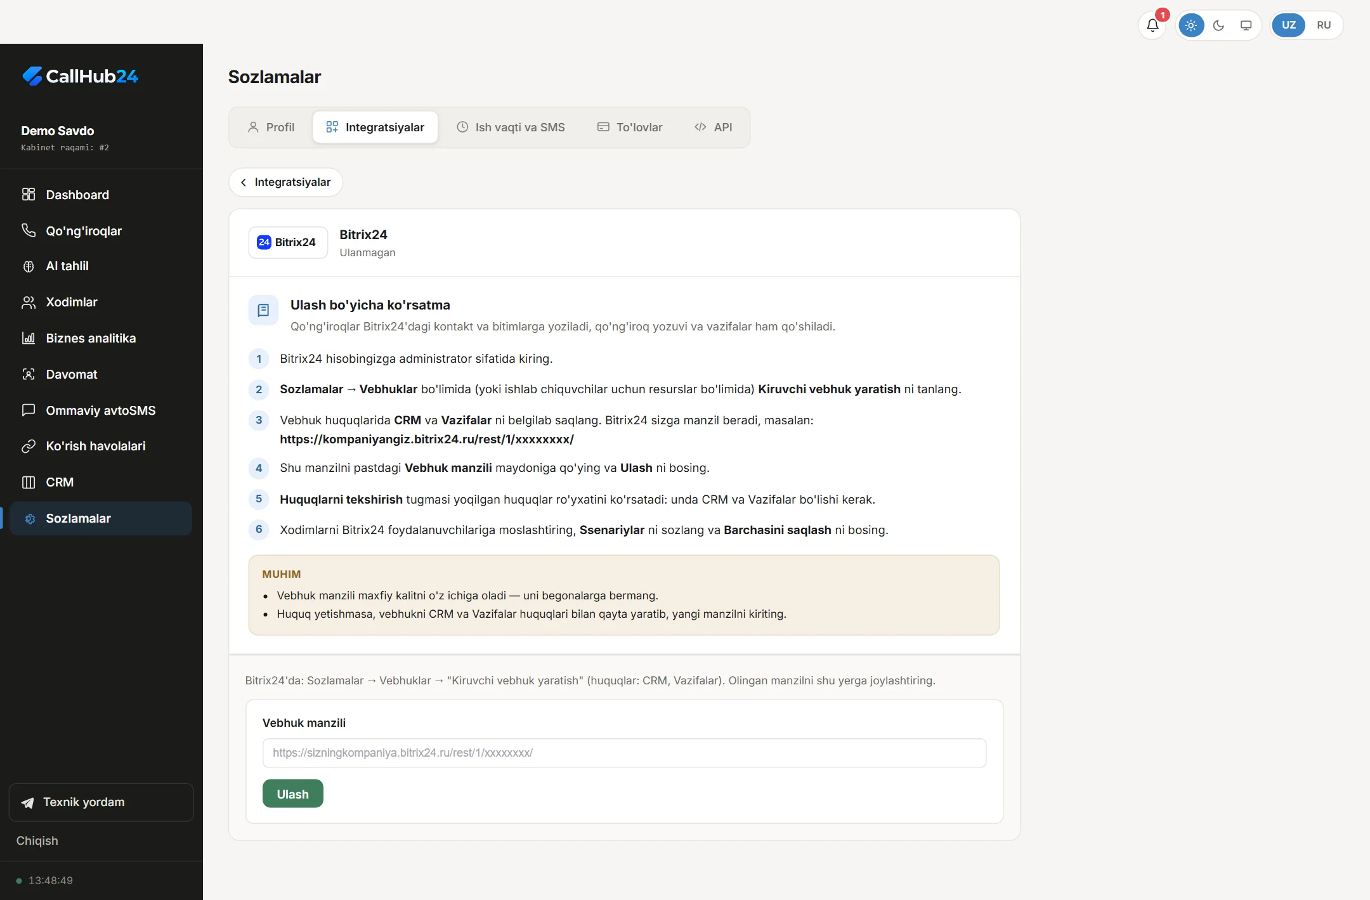This screenshot has width=1370, height=900.
Task: Switch language to RU
Action: pyautogui.click(x=1324, y=25)
